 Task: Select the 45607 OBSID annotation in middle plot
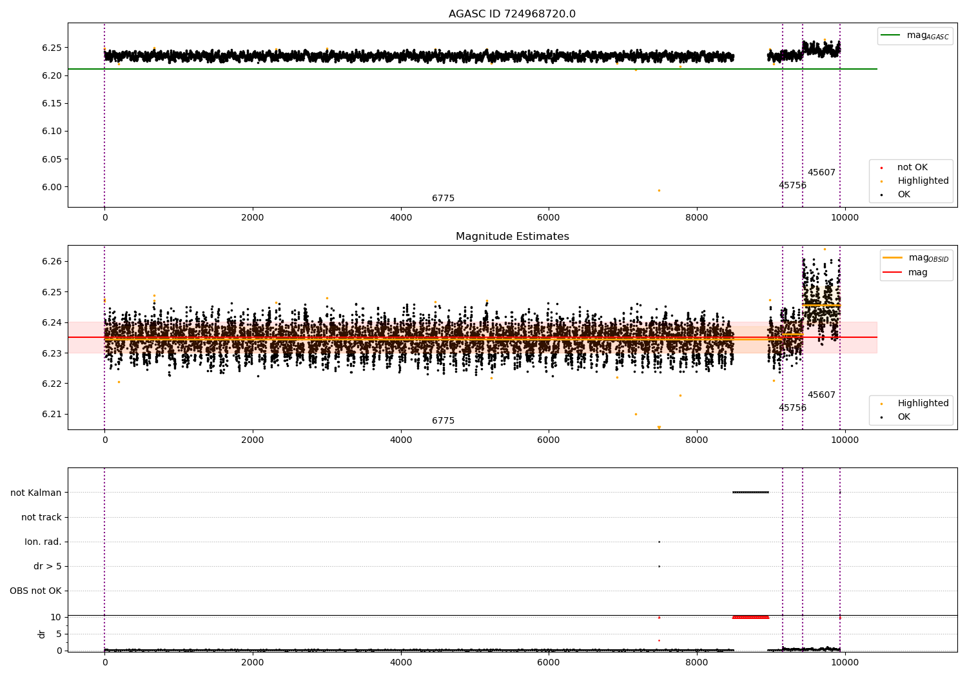tap(821, 395)
